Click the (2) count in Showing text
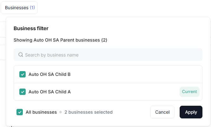 click(104, 40)
